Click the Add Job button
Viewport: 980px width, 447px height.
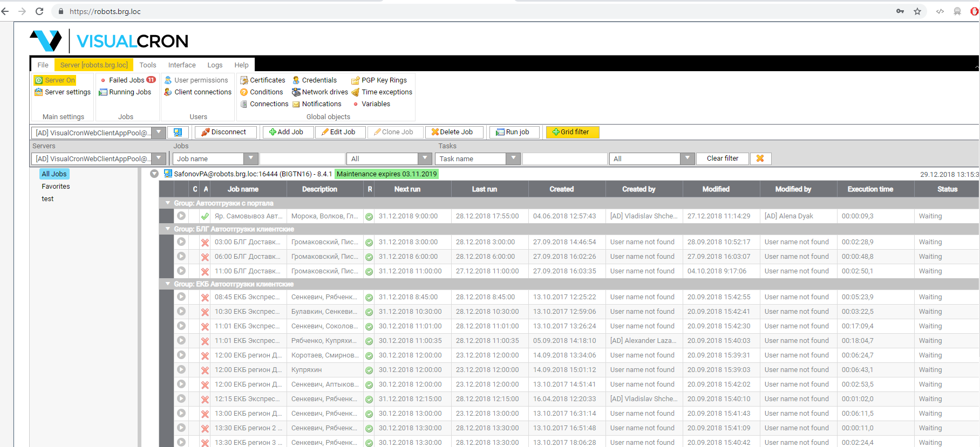(x=287, y=132)
